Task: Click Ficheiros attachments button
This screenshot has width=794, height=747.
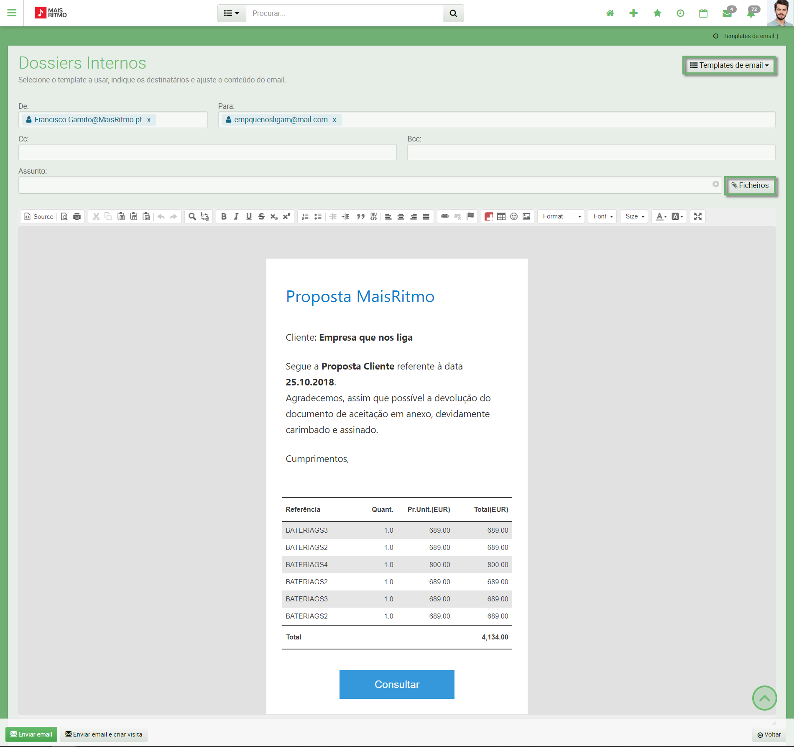Action: (750, 185)
